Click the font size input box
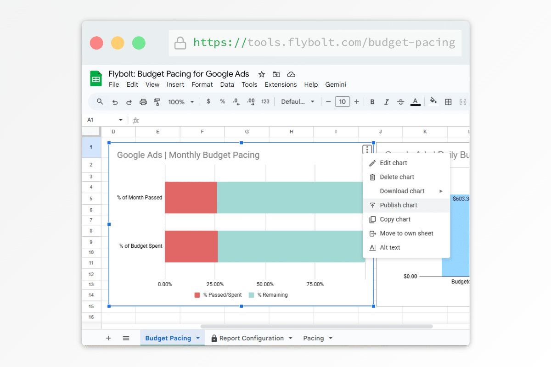Screen dimensions: 551x367 tap(343, 102)
